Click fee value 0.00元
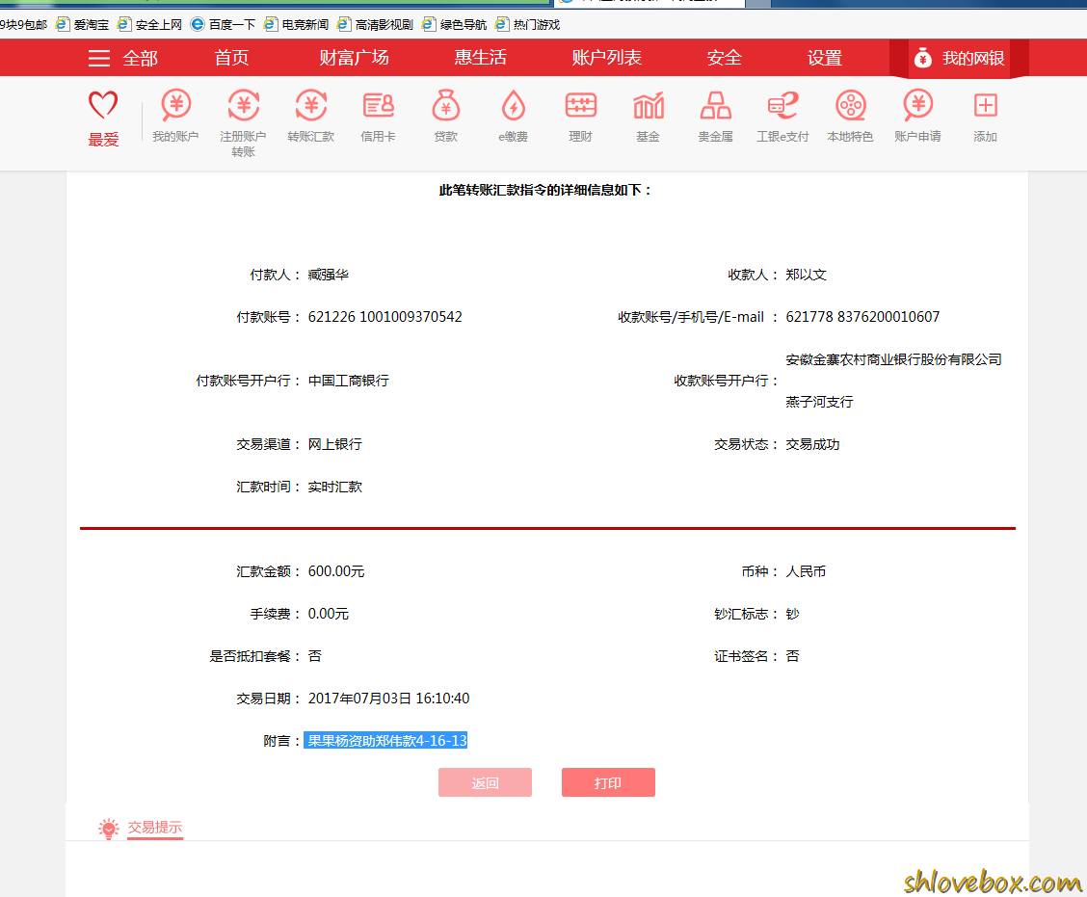This screenshot has height=897, width=1087. click(329, 614)
